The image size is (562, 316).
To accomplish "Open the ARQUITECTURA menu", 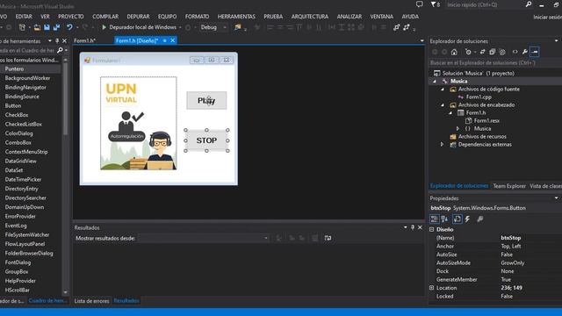I will (x=310, y=17).
